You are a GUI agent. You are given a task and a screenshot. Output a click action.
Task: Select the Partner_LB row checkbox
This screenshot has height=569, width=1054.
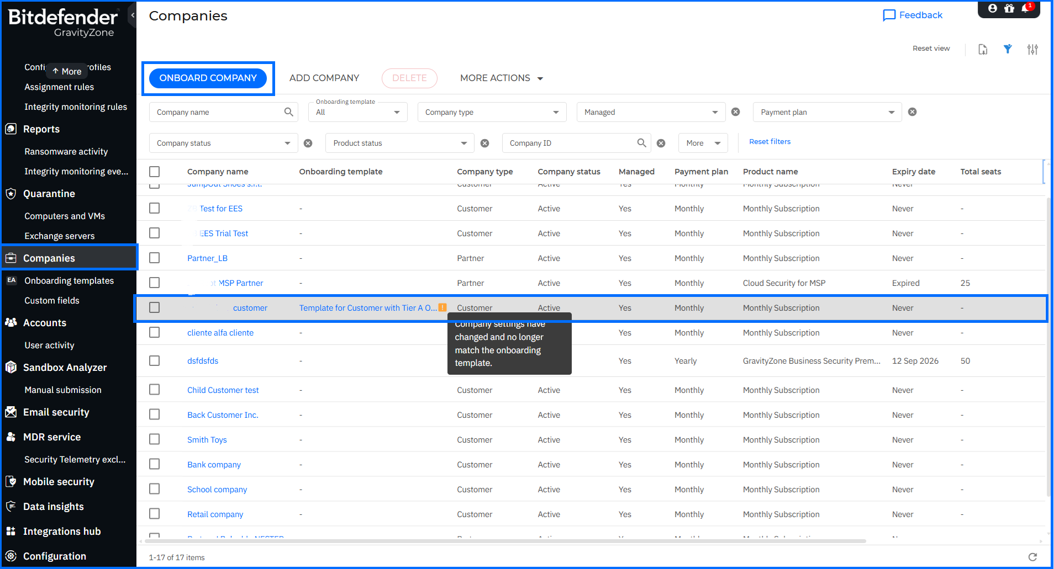tap(155, 258)
